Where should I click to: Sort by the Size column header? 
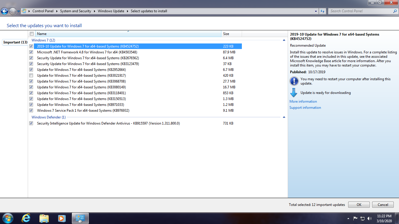pos(232,34)
